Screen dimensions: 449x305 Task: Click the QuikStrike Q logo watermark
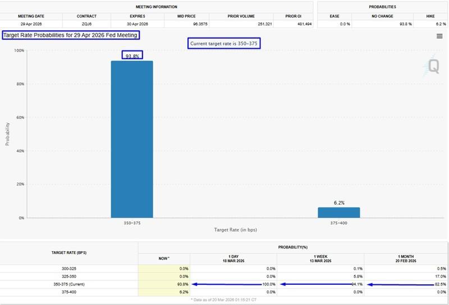(433, 67)
